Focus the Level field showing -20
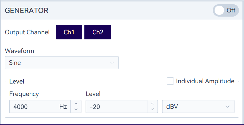This screenshot has width=244, height=125. point(116,107)
